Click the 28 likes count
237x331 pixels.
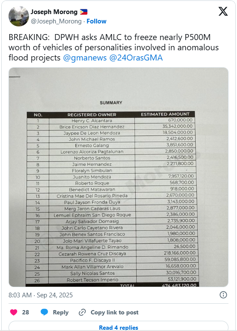pyautogui.click(x=26, y=312)
